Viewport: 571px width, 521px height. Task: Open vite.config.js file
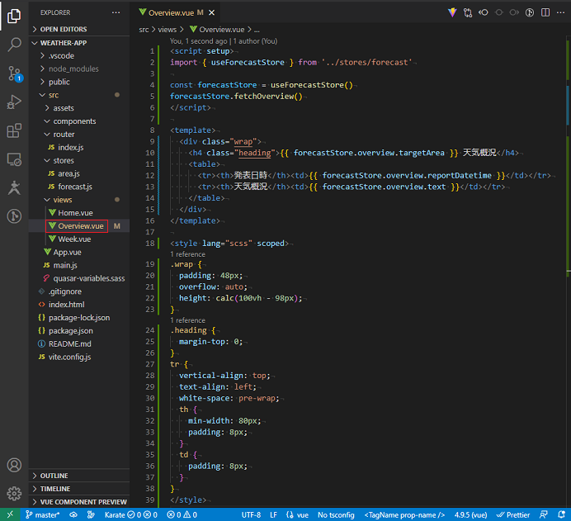click(x=79, y=357)
